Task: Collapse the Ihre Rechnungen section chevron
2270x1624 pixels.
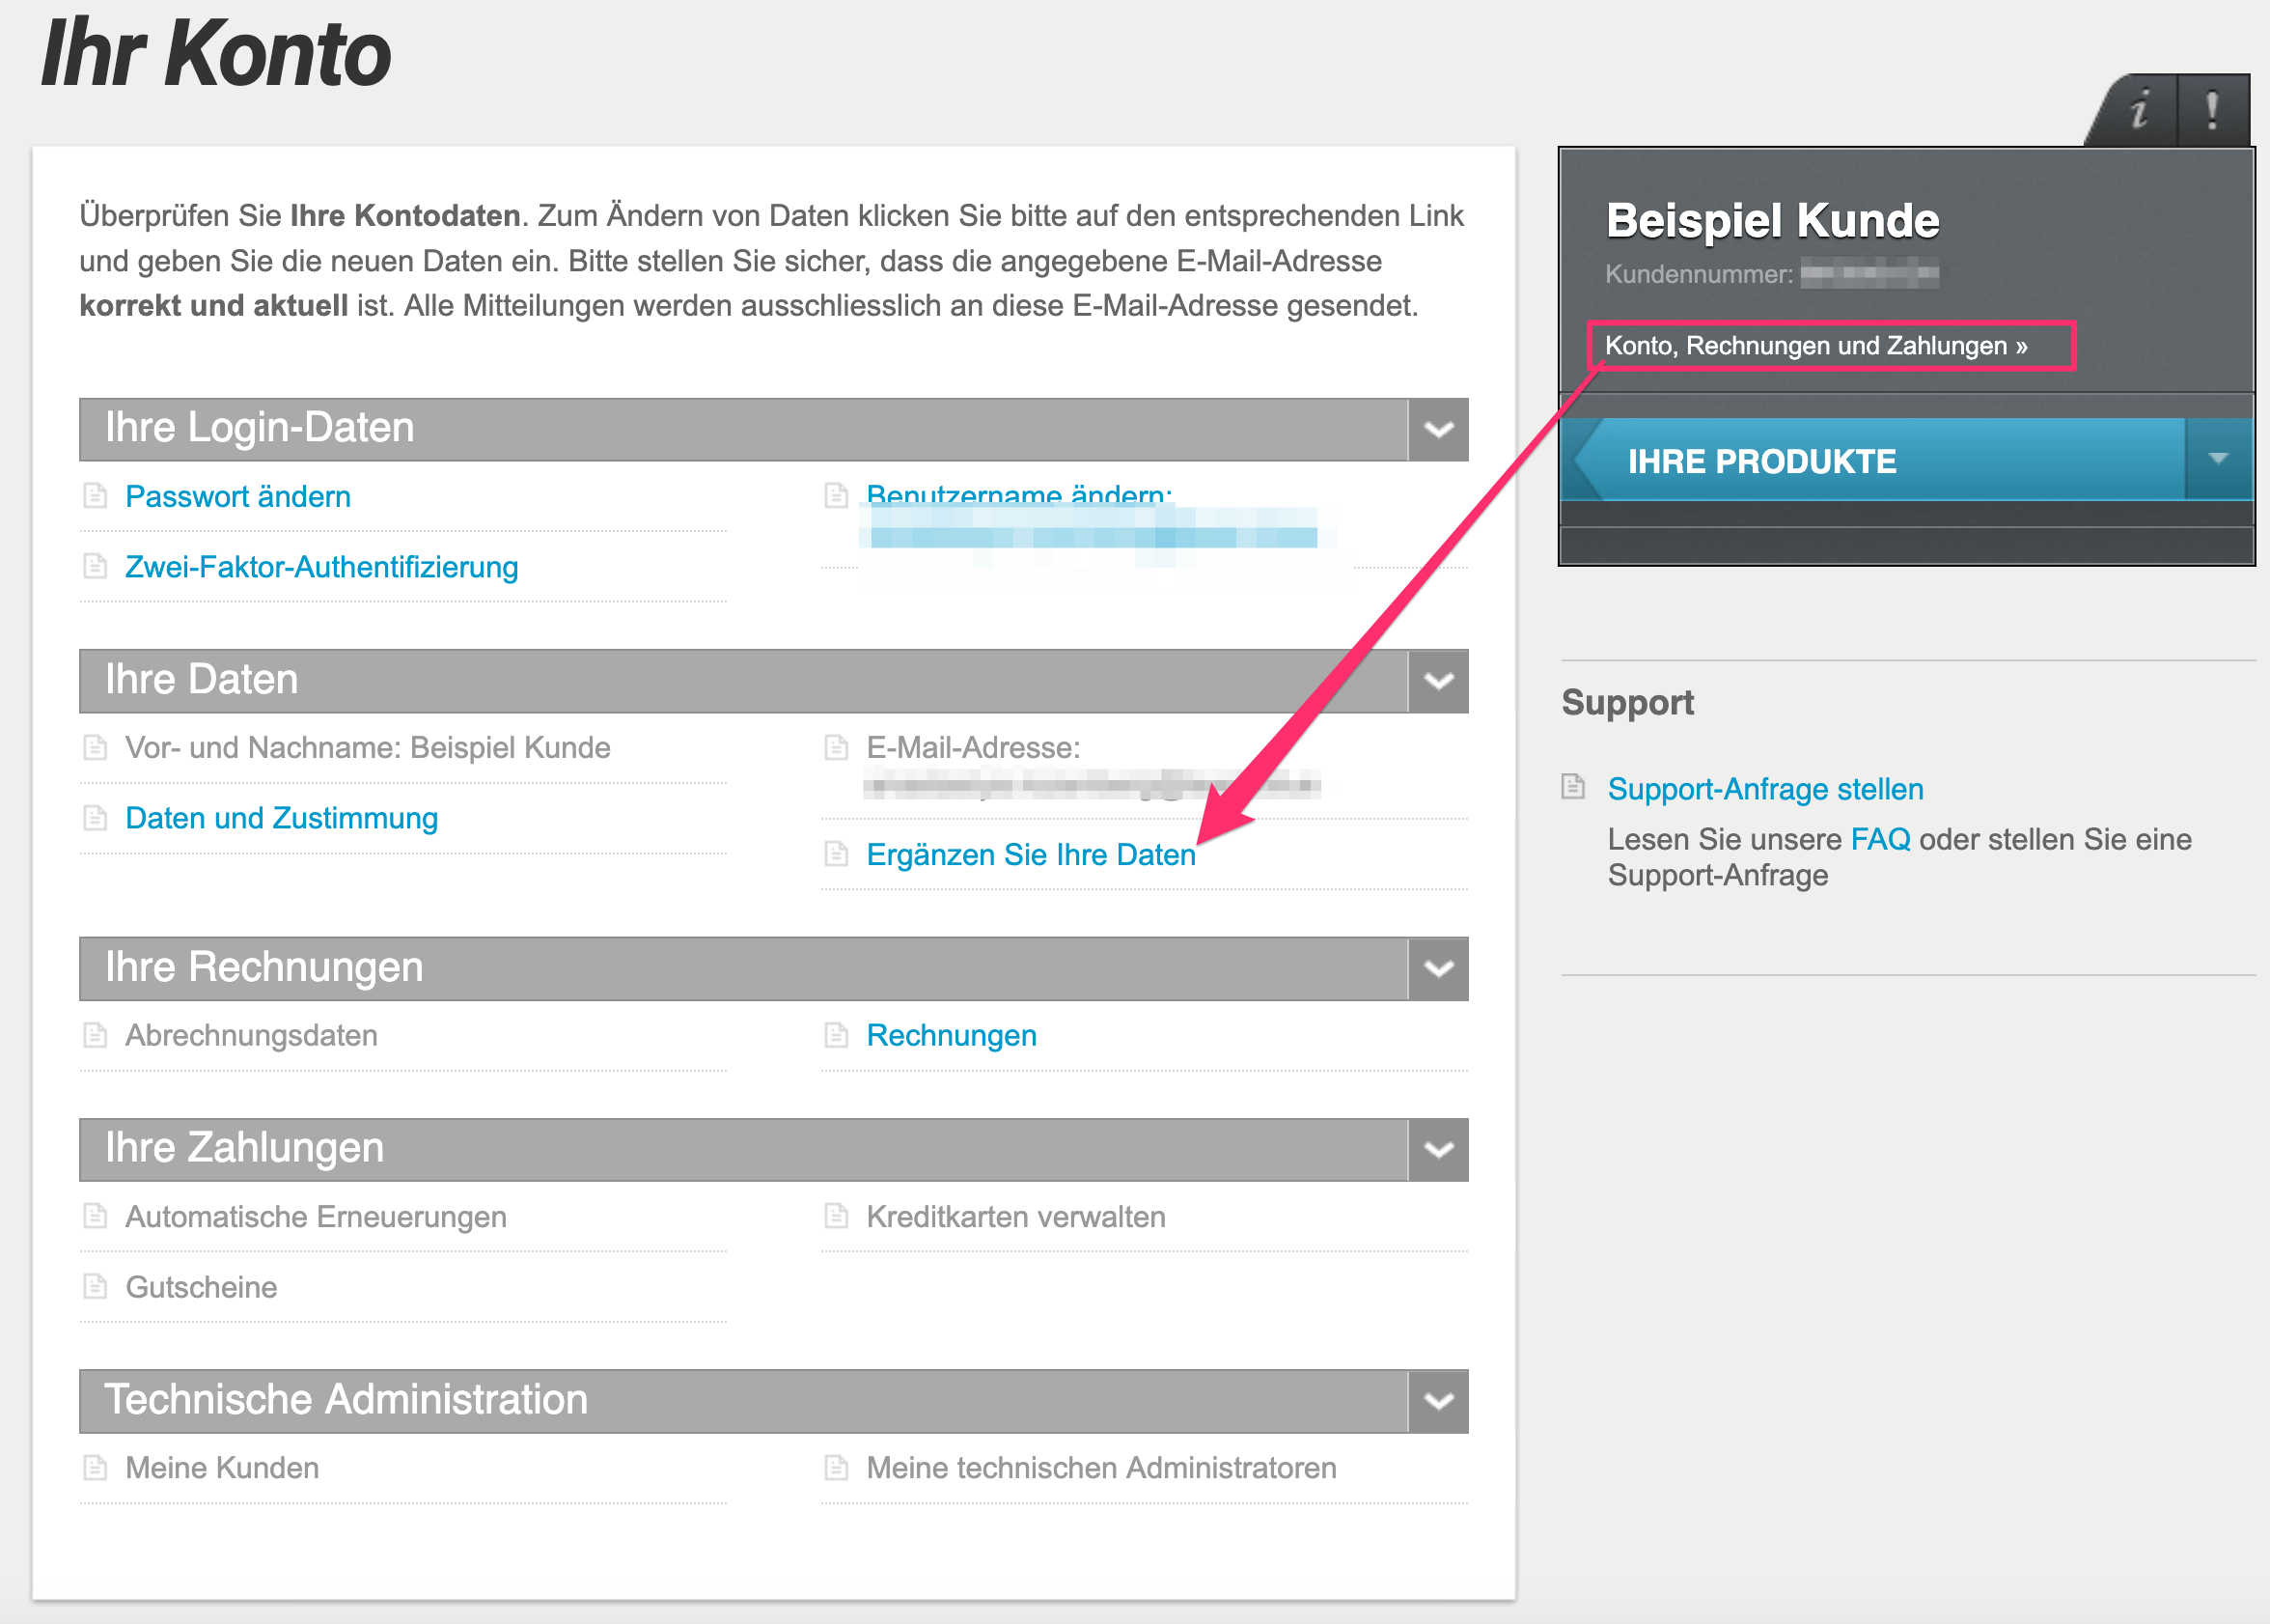Action: [x=1438, y=968]
